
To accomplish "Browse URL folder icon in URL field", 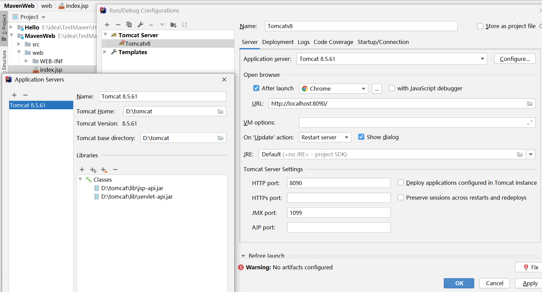I will pyautogui.click(x=530, y=104).
